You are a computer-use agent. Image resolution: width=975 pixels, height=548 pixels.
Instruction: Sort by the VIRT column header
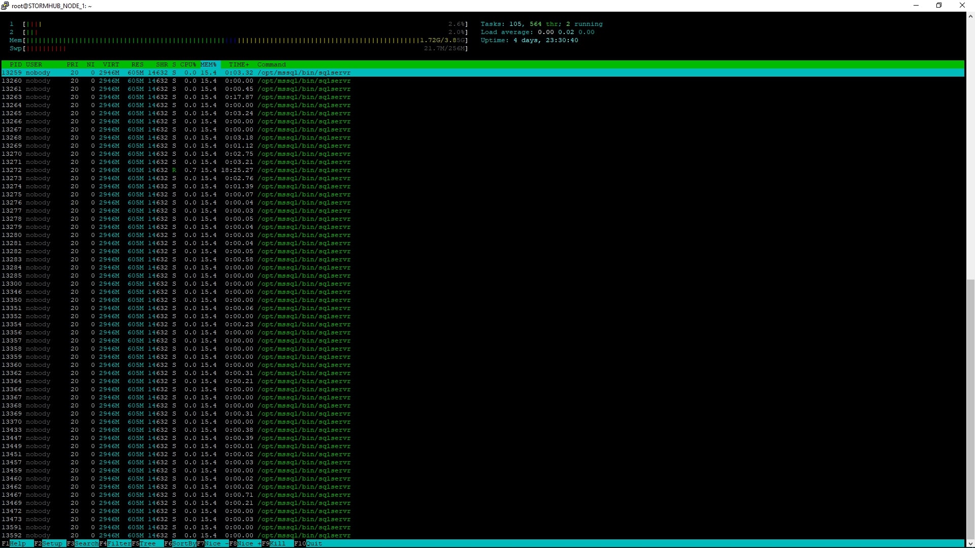111,64
